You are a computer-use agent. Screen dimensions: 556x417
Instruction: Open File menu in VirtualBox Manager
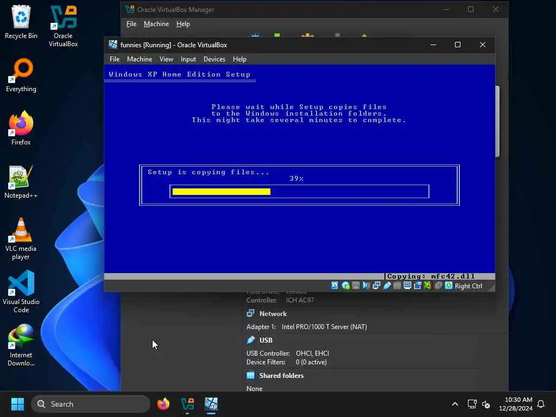click(x=131, y=24)
